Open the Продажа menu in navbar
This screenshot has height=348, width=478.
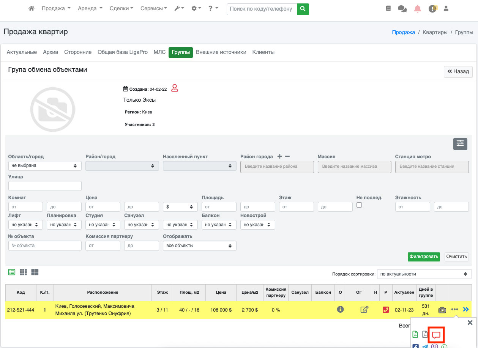pyautogui.click(x=56, y=8)
